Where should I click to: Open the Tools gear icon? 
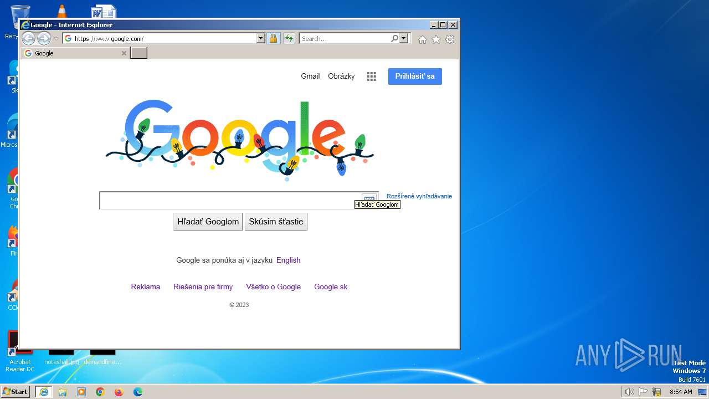click(x=450, y=39)
